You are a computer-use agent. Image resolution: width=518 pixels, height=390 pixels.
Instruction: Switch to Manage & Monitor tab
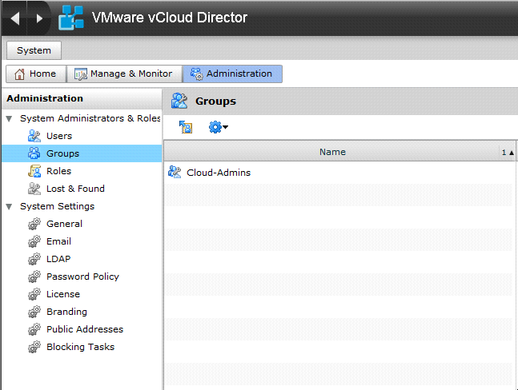click(x=124, y=74)
